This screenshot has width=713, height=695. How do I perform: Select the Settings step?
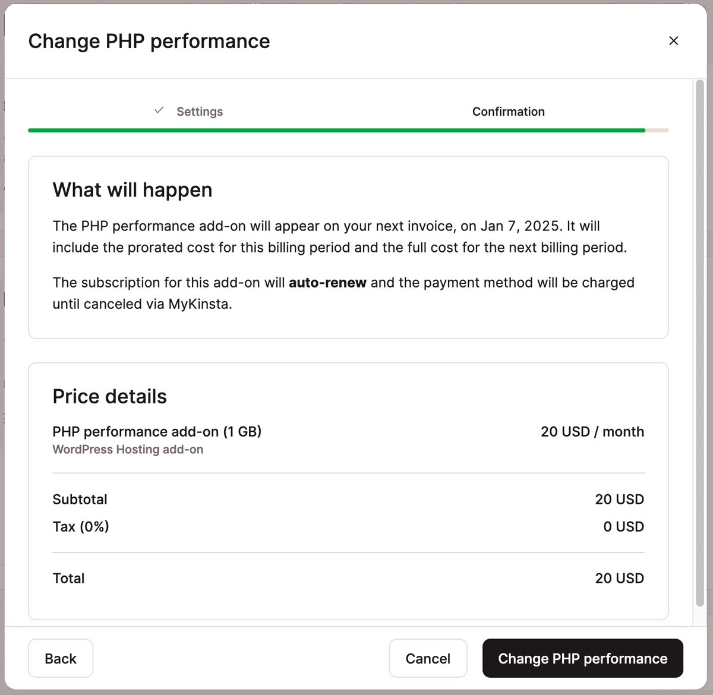point(200,111)
